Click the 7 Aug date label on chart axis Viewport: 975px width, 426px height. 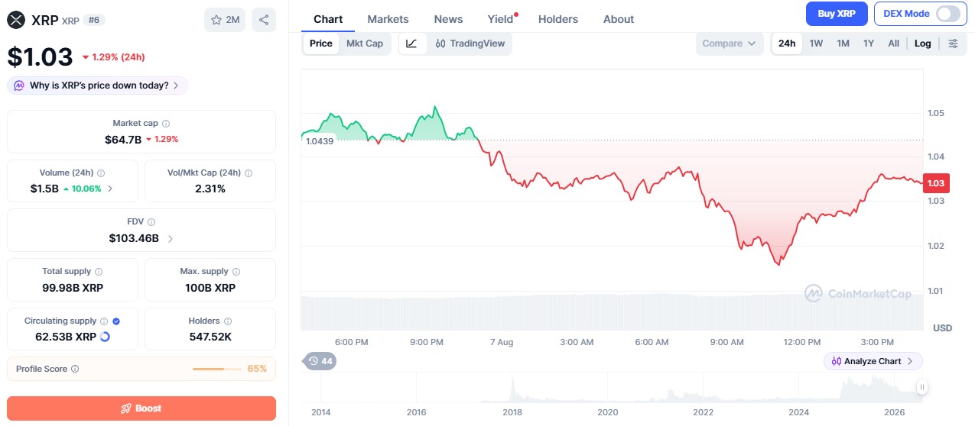tap(501, 342)
